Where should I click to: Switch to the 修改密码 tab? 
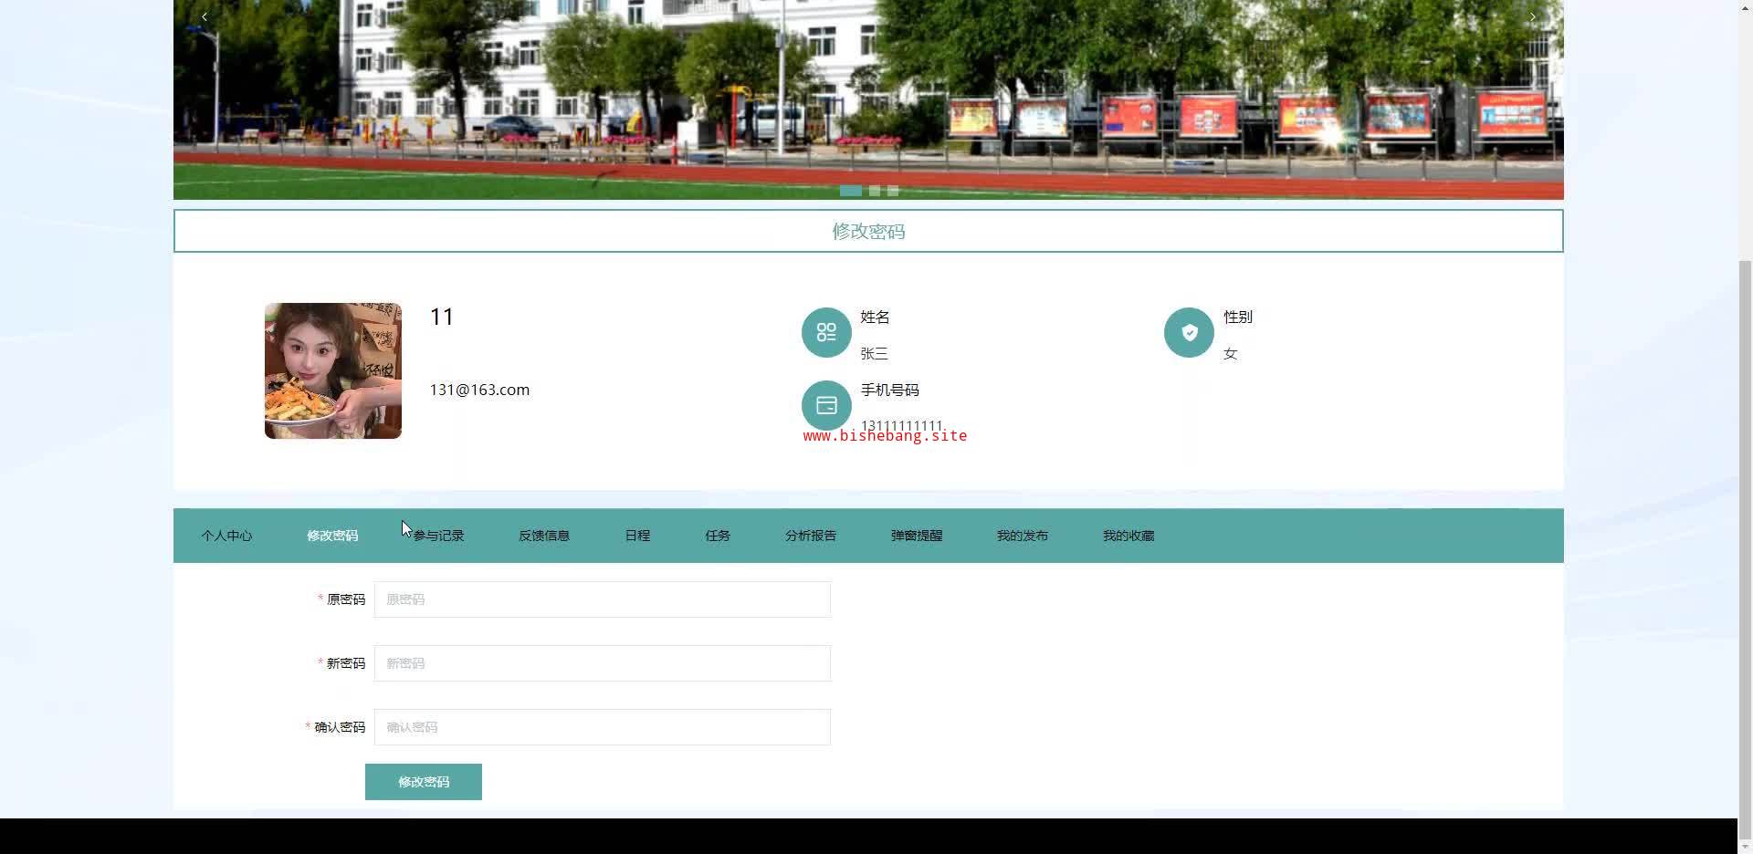pyautogui.click(x=332, y=536)
